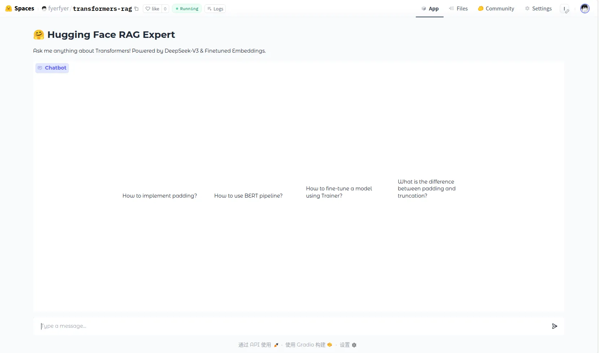Click the heart like button

(x=152, y=9)
